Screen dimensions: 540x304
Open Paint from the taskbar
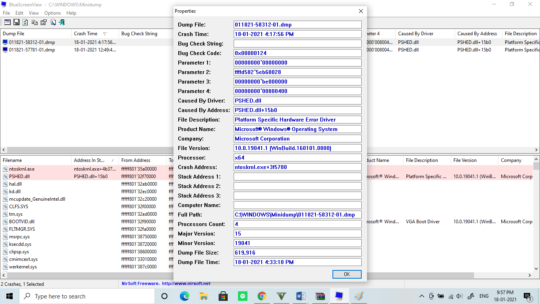[x=359, y=296]
